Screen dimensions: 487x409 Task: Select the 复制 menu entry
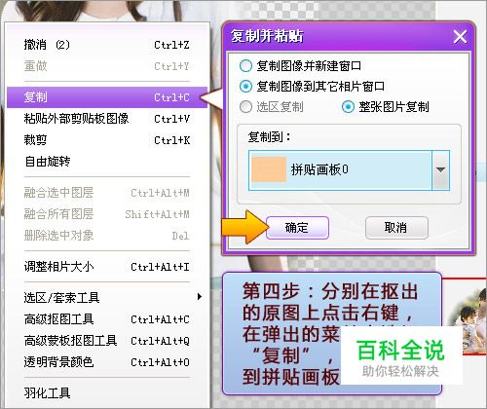tap(107, 97)
